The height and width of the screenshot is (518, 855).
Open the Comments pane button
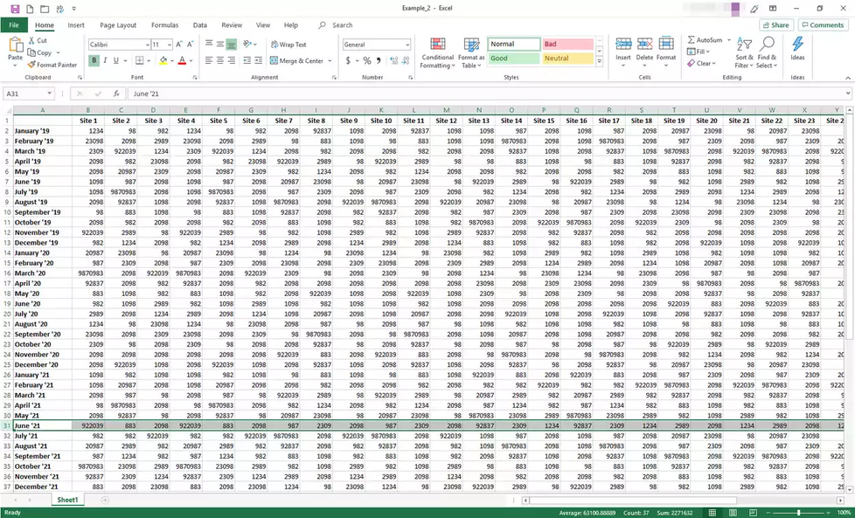click(822, 25)
